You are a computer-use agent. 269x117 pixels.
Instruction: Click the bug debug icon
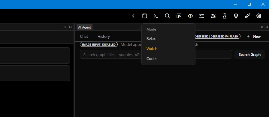213,16
